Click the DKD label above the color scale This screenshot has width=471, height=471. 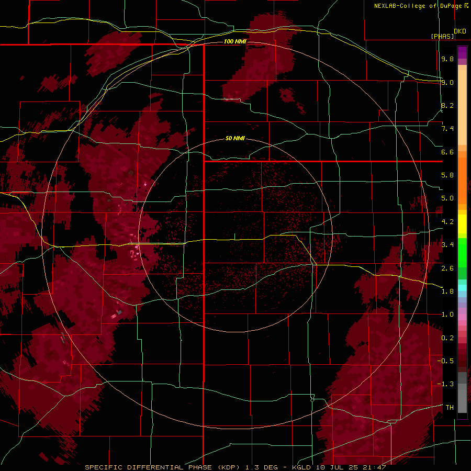[x=460, y=31]
